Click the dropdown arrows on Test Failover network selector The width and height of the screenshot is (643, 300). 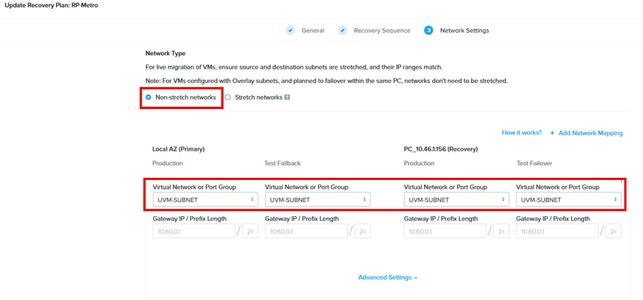616,199
